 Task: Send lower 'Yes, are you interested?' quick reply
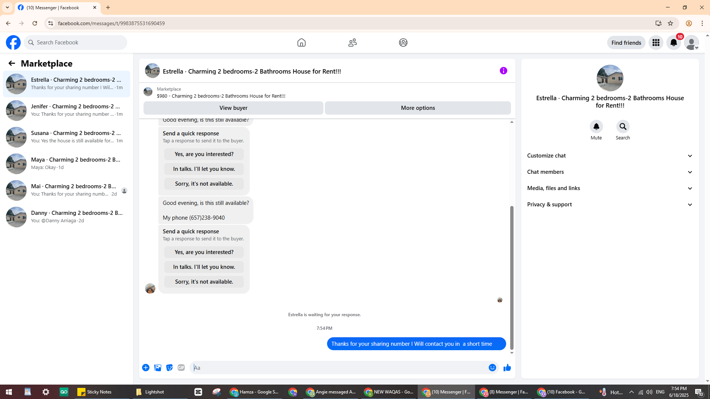pos(204,252)
